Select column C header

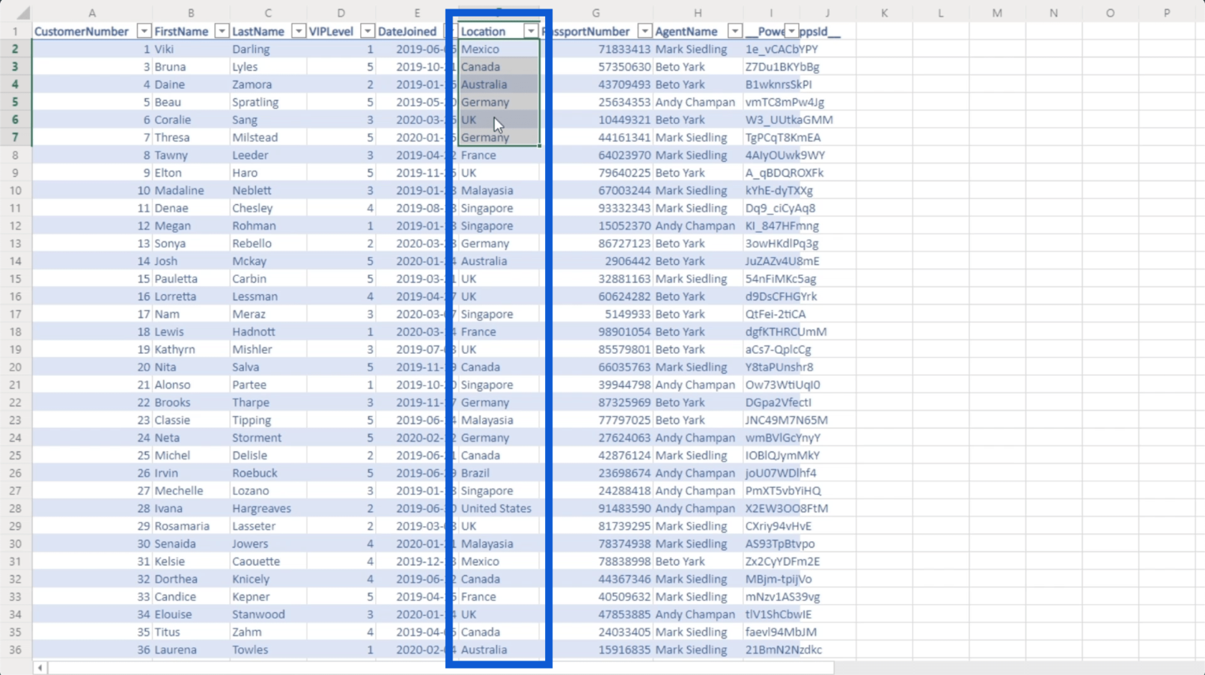coord(268,13)
